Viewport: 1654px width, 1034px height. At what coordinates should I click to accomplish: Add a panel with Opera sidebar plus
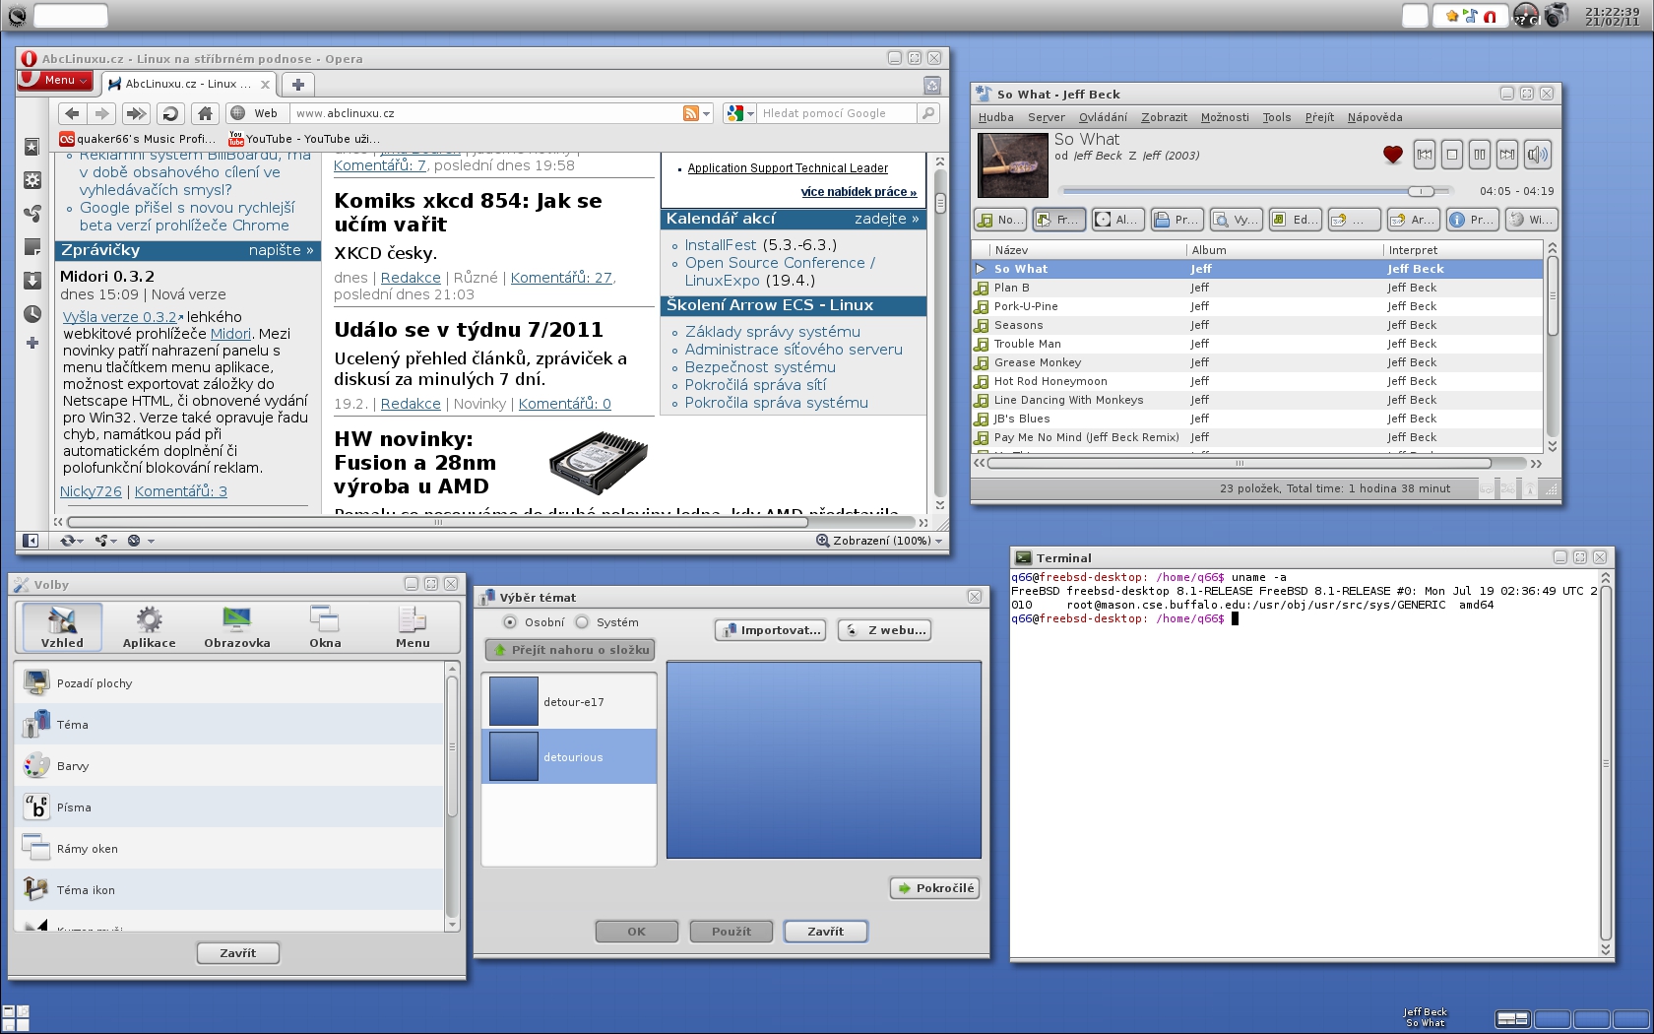click(x=32, y=343)
